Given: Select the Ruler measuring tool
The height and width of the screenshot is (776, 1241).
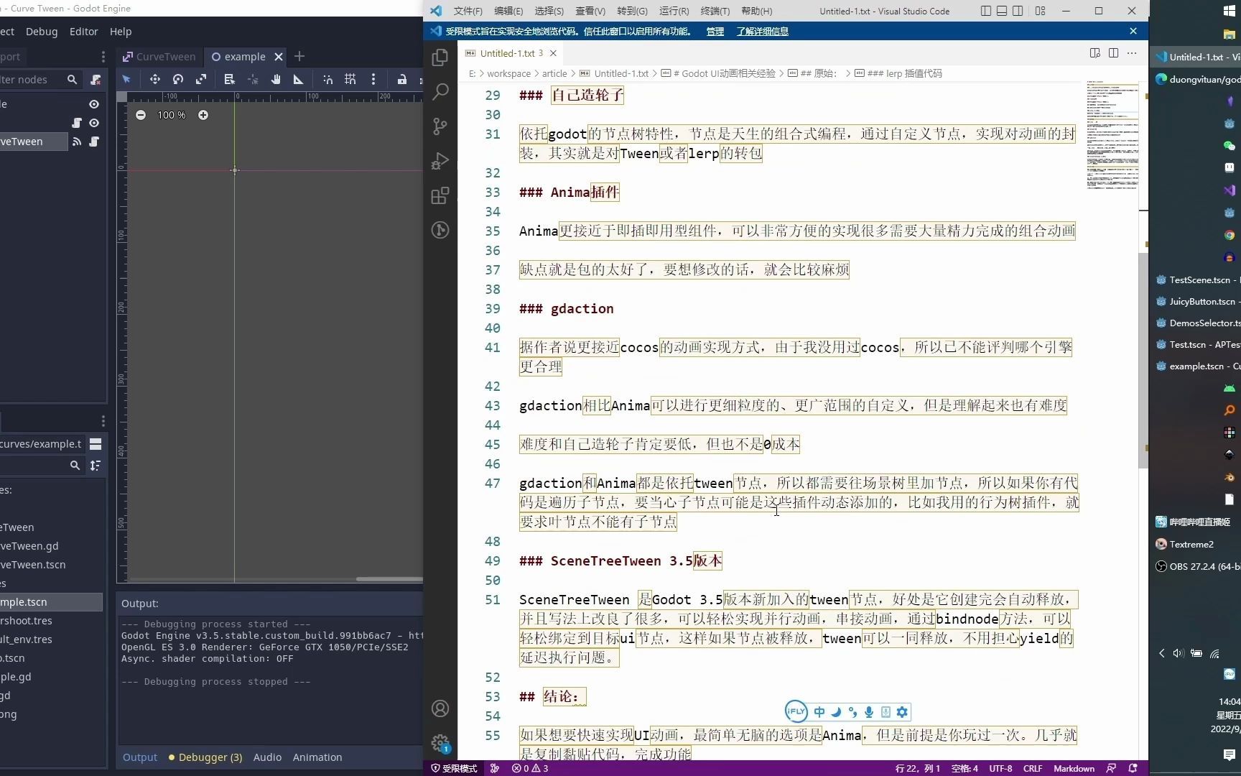Looking at the screenshot, I should (298, 80).
